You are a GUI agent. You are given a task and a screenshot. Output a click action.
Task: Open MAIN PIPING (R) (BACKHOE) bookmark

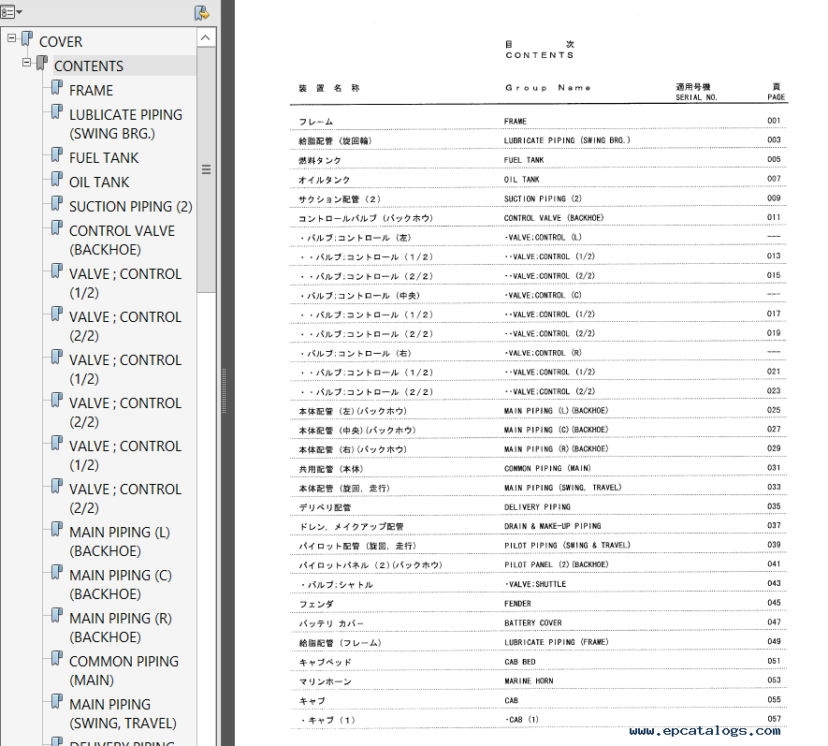click(x=121, y=628)
